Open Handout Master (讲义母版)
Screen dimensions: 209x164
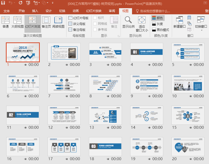(x=77, y=24)
